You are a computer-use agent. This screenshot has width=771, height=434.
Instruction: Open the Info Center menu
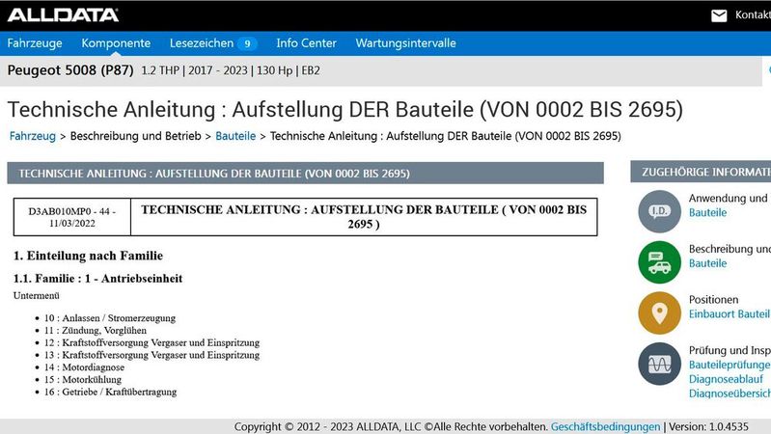pyautogui.click(x=306, y=43)
